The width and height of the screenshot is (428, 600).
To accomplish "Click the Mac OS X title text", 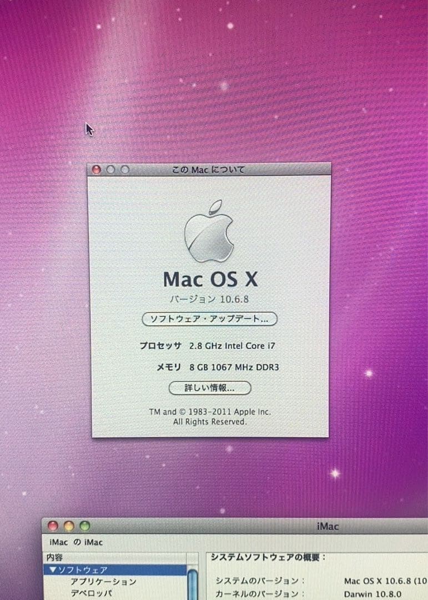I will pos(210,279).
